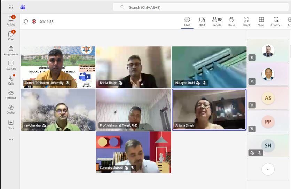The height and width of the screenshot is (189, 291).
Task: Click the recording indicator button
Action: 34,22
